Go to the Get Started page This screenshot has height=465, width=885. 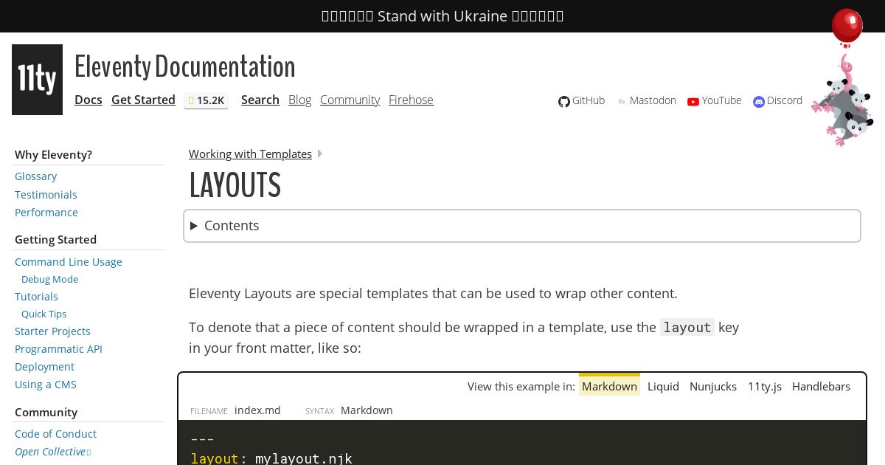(143, 100)
